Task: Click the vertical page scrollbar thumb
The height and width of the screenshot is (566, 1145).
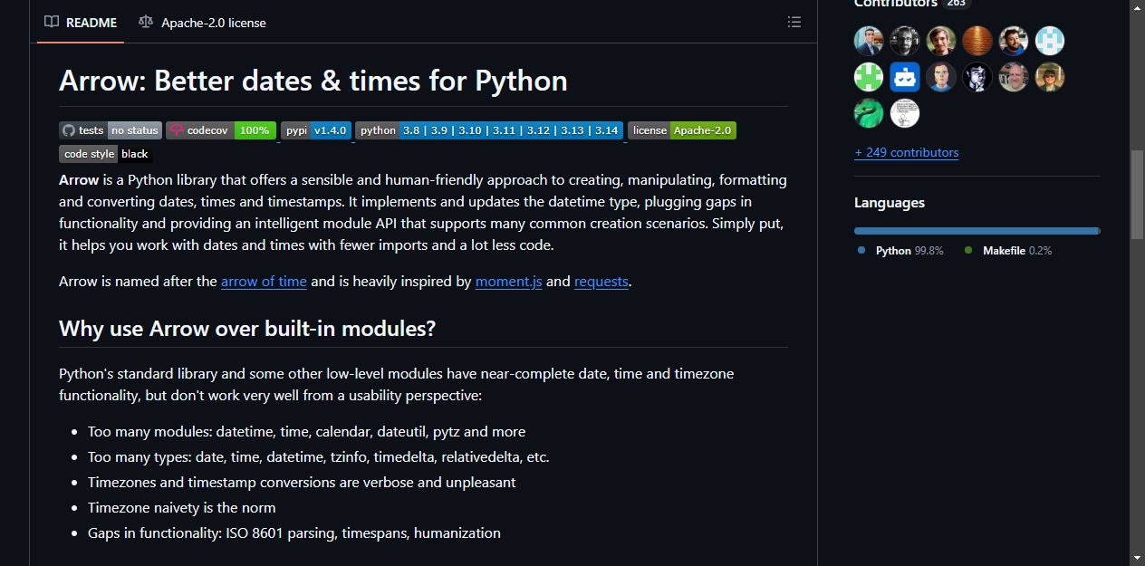Action: pyautogui.click(x=1137, y=194)
